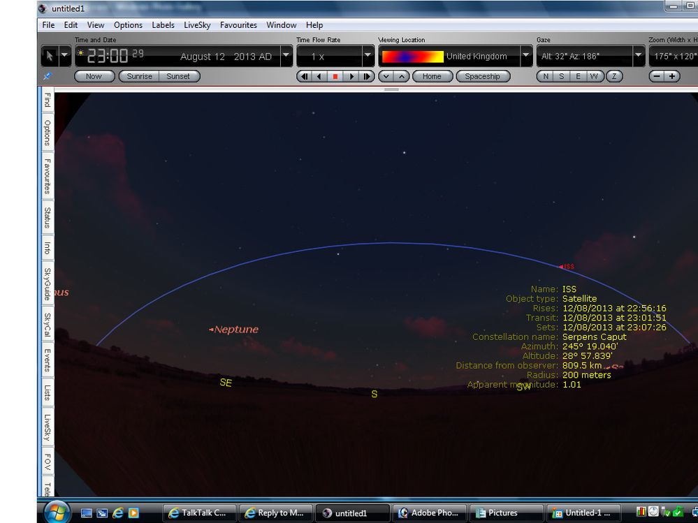Screen dimensions: 698x523
Task: Run time forward
Action: [351, 77]
